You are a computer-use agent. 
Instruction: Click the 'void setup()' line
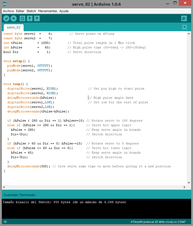click(17, 61)
